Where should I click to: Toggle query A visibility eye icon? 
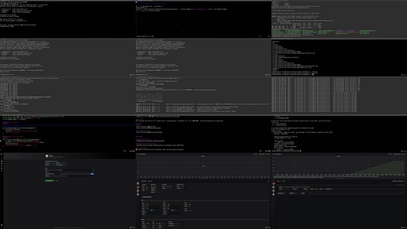[402, 185]
